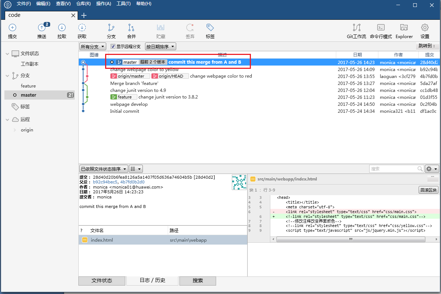Viewport: 441px width, 294px height.
Task: Open 设置 settings gear icon
Action: (x=425, y=28)
